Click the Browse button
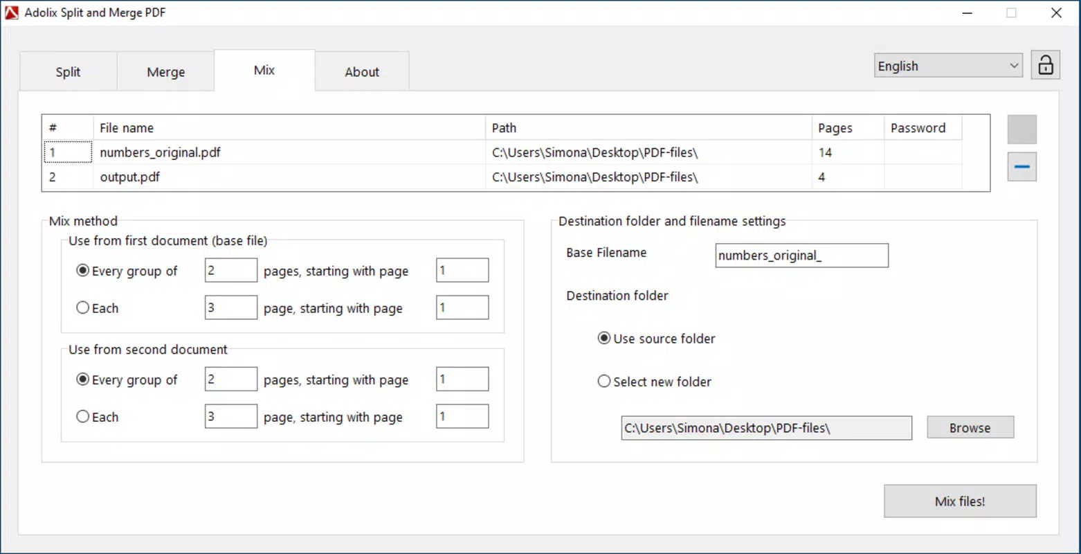 tap(970, 427)
